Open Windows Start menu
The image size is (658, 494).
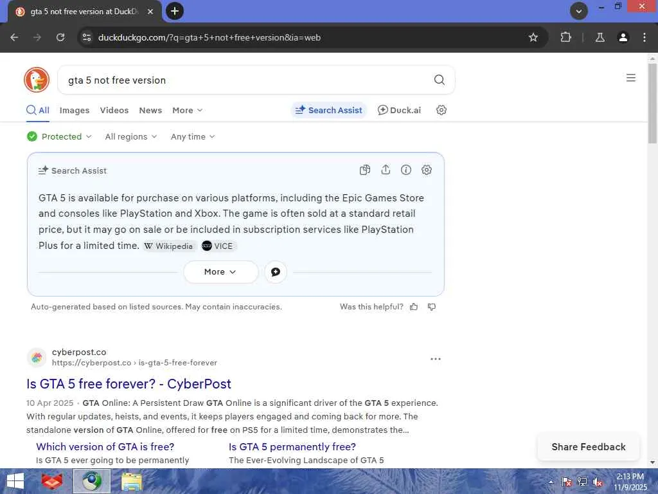[x=15, y=481]
